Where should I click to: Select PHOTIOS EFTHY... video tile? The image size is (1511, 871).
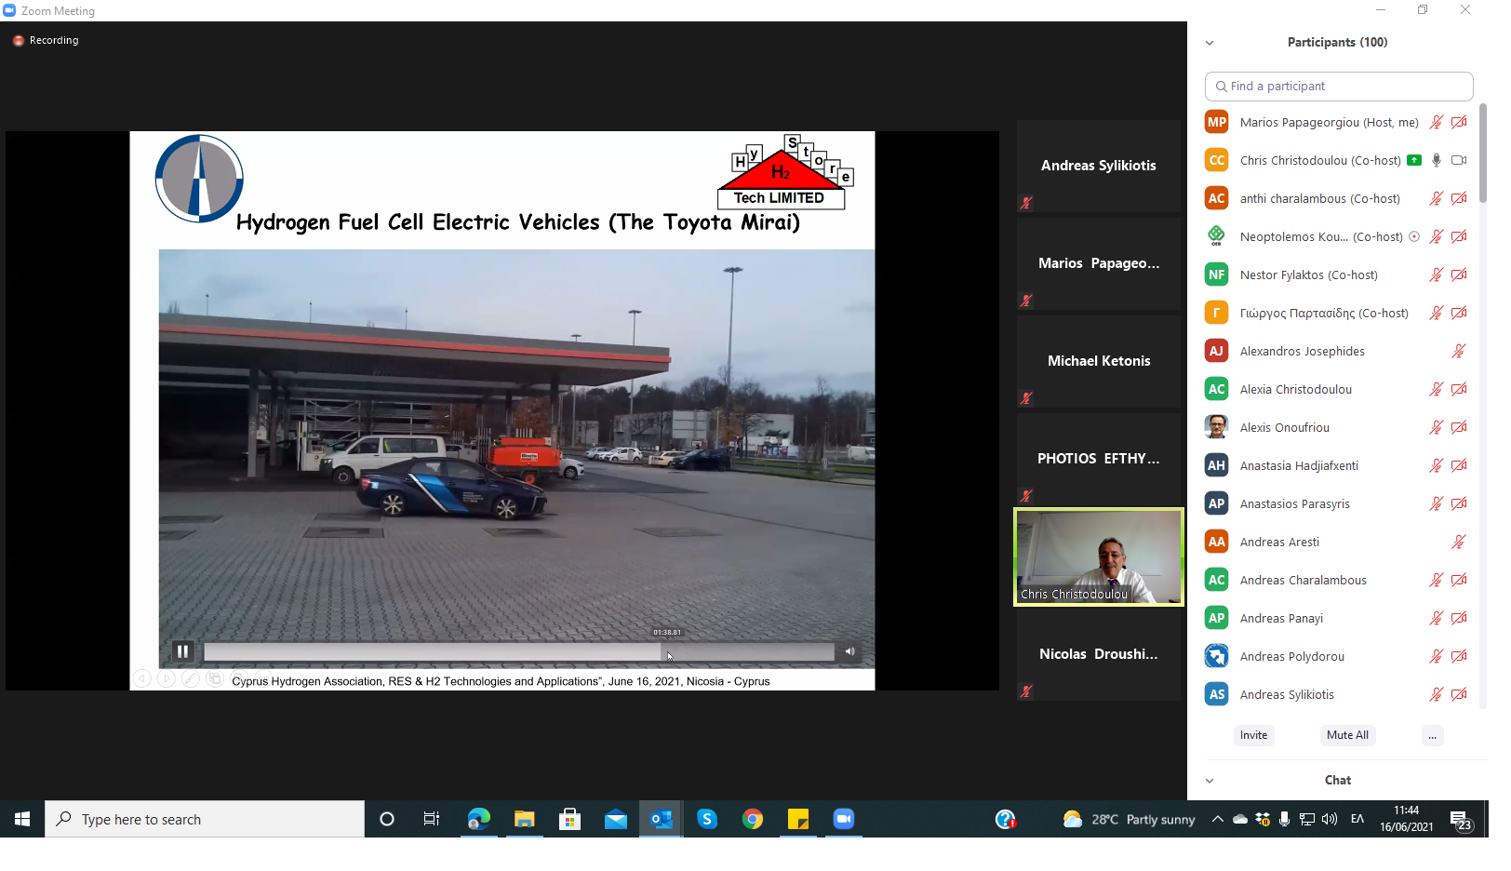[1099, 459]
